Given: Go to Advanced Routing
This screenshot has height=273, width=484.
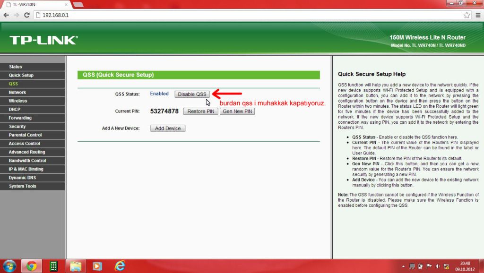Looking at the screenshot, I should [33, 152].
